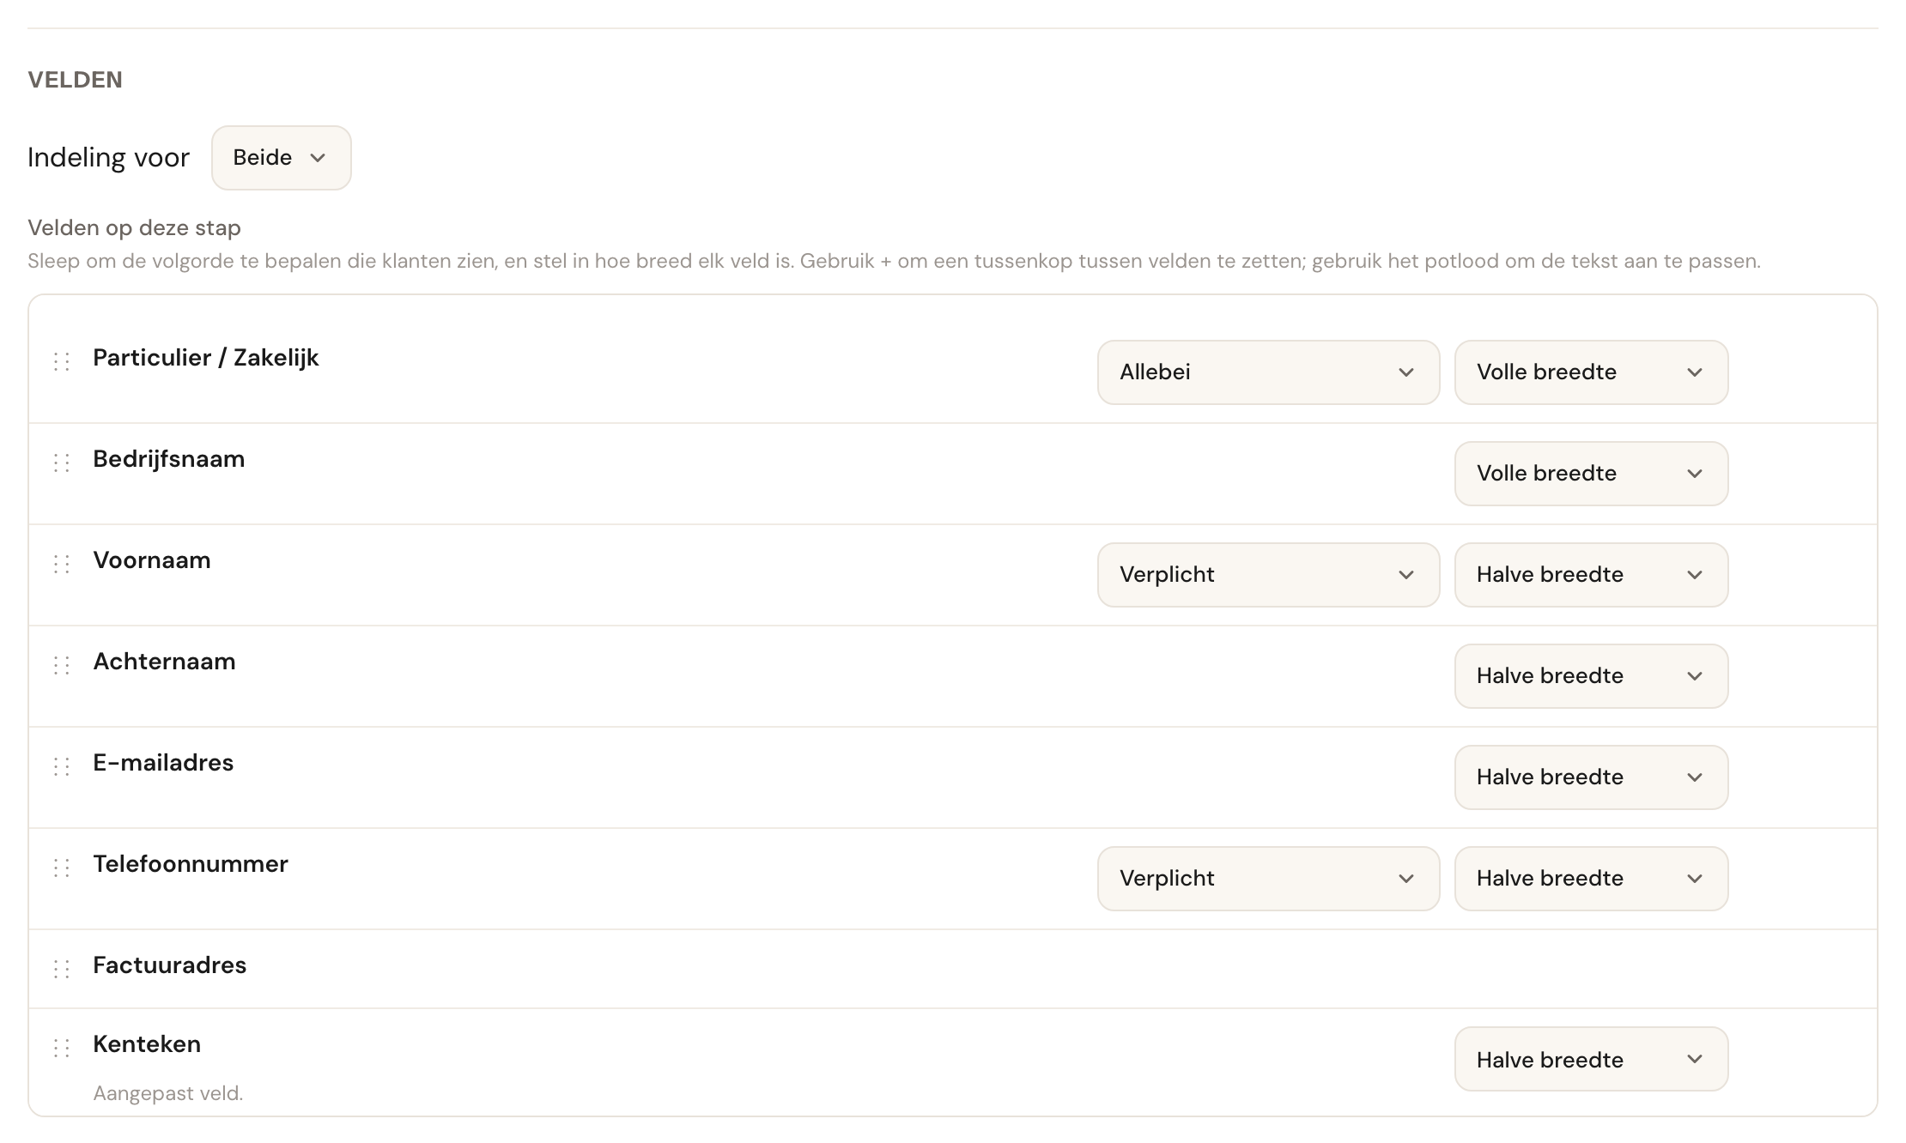
Task: Open the Verplicht dropdown for Telefoonnummer
Action: [x=1268, y=879]
